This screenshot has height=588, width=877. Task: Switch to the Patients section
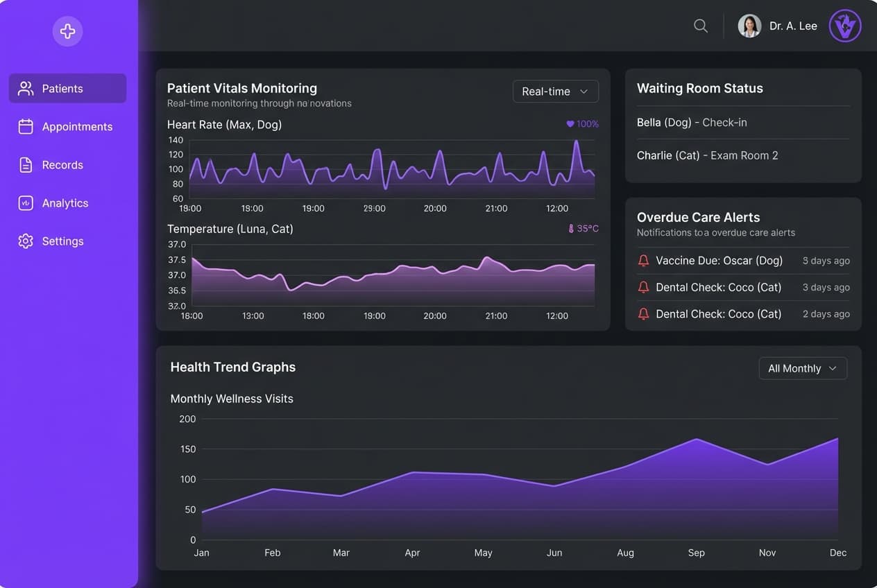pos(62,88)
